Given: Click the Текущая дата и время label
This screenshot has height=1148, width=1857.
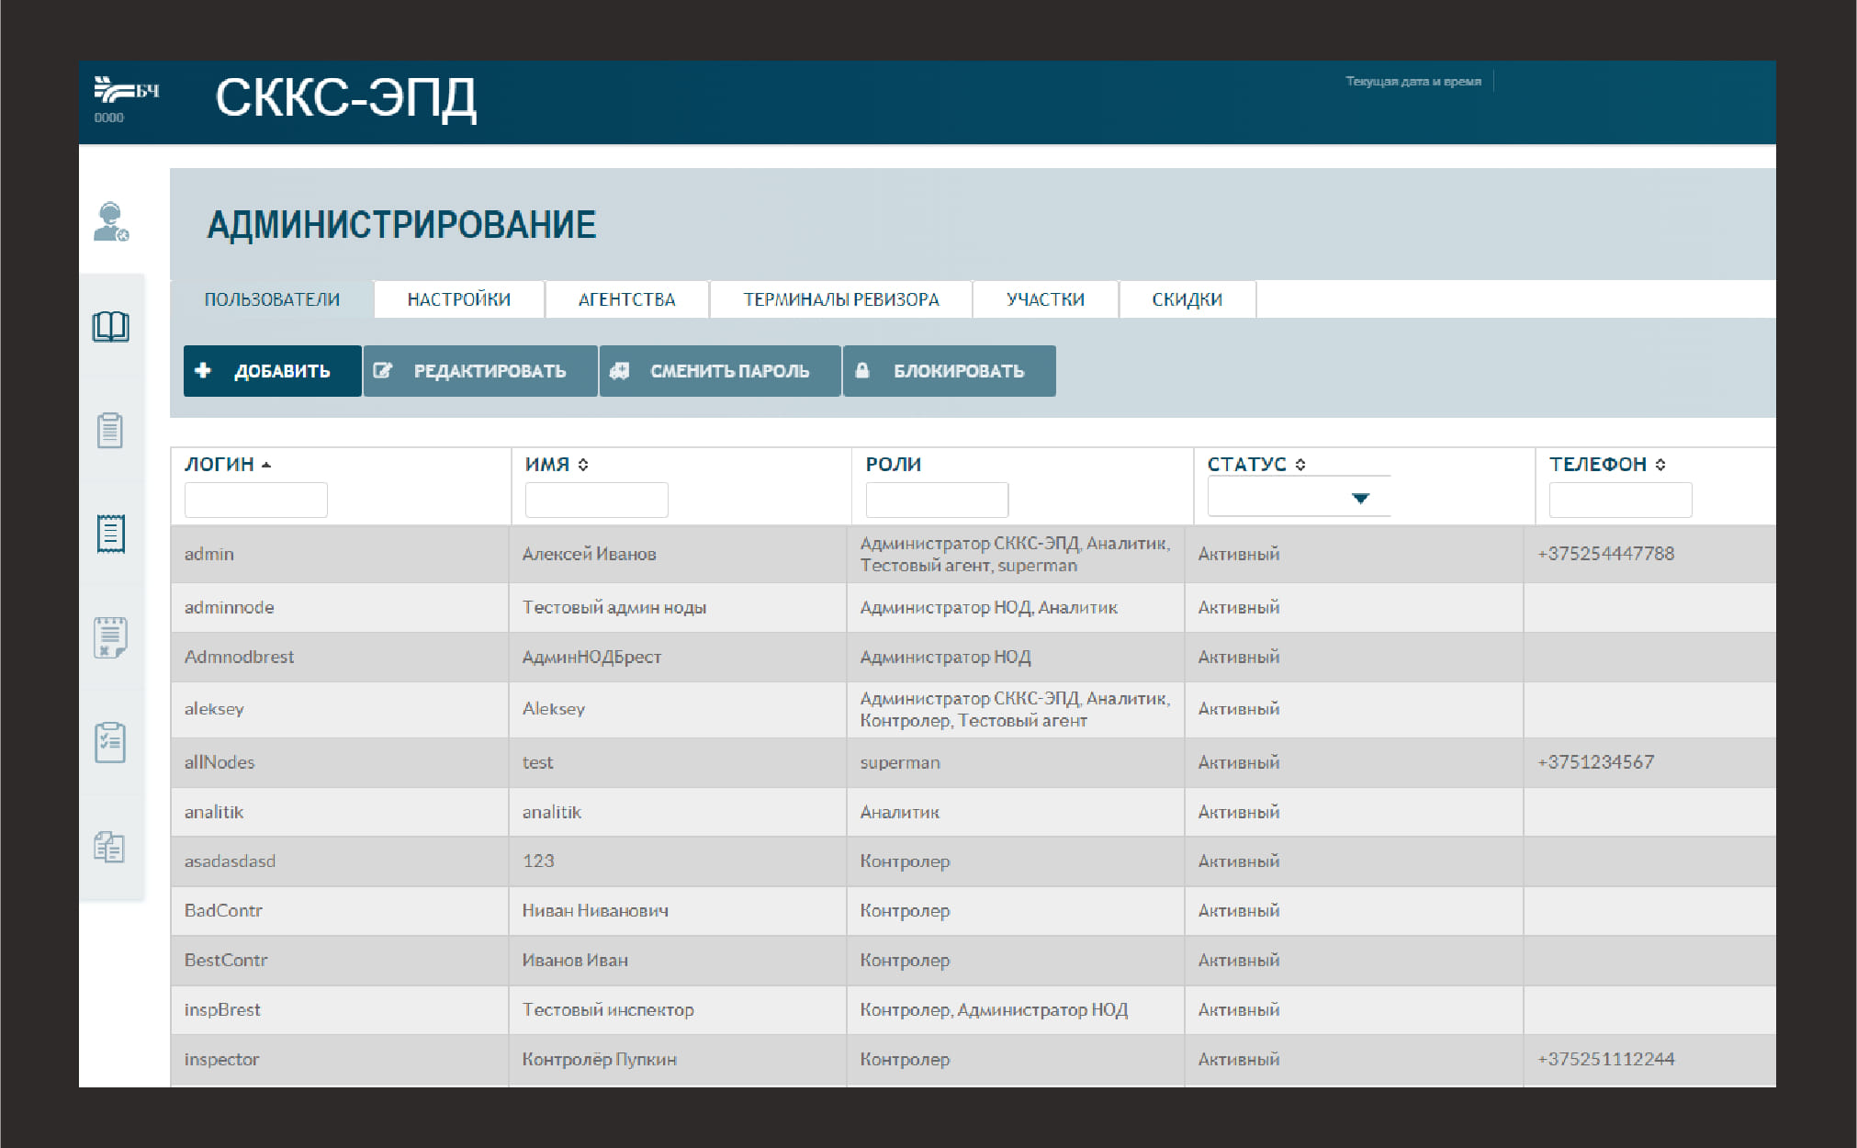Looking at the screenshot, I should tap(1413, 82).
